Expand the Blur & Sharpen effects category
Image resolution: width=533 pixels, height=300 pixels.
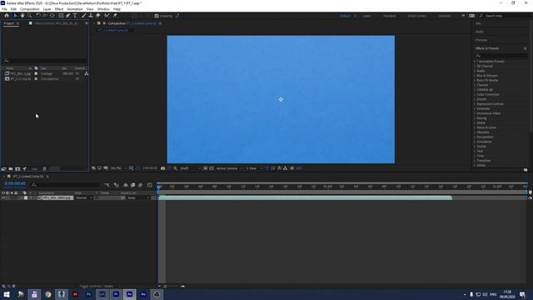pyautogui.click(x=475, y=76)
